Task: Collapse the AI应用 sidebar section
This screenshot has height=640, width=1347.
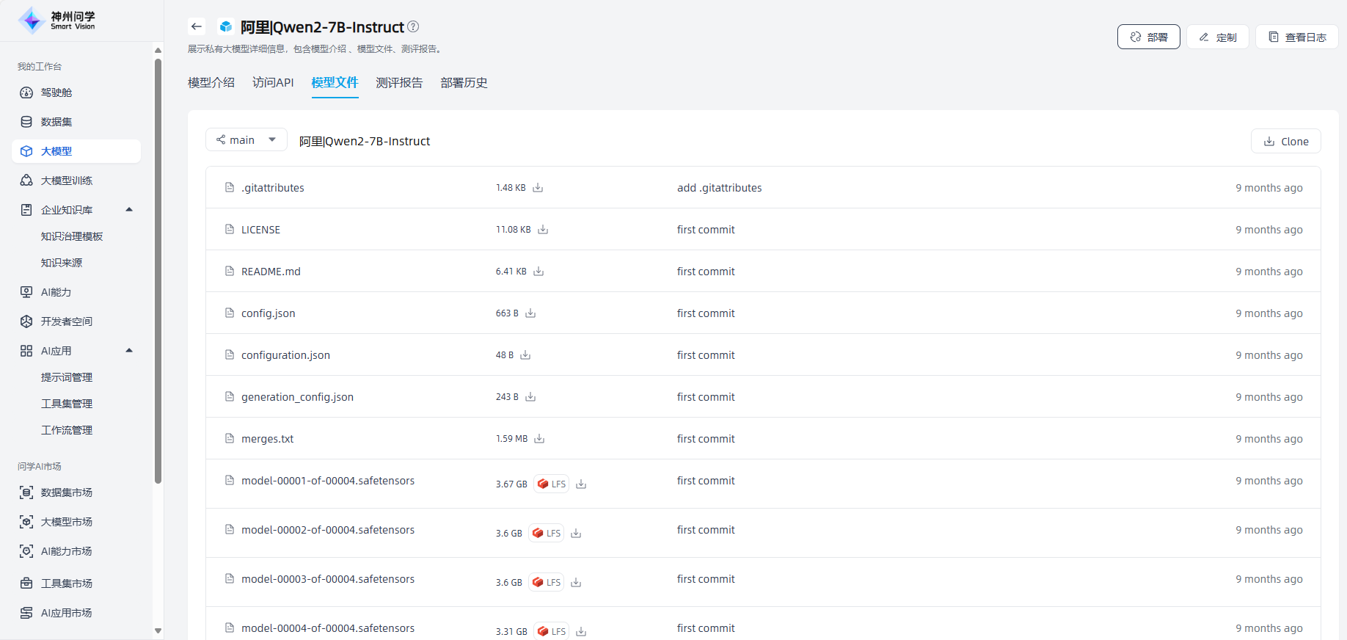Action: pos(129,351)
